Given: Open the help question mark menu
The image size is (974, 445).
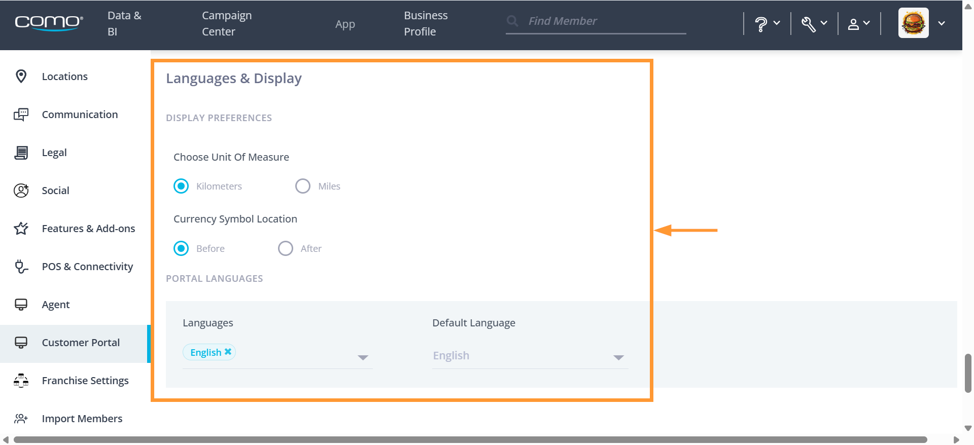Looking at the screenshot, I should [760, 24].
